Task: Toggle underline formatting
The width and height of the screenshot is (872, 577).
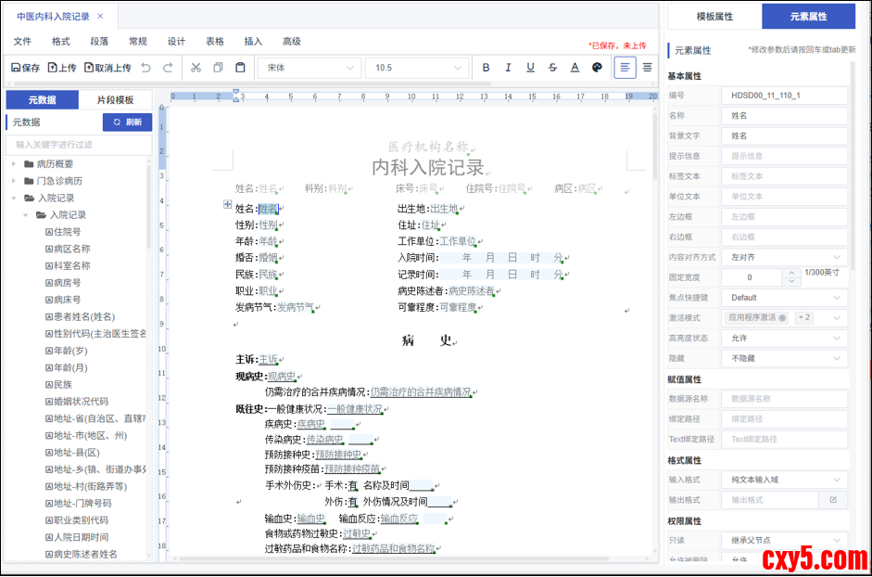Action: [x=530, y=68]
